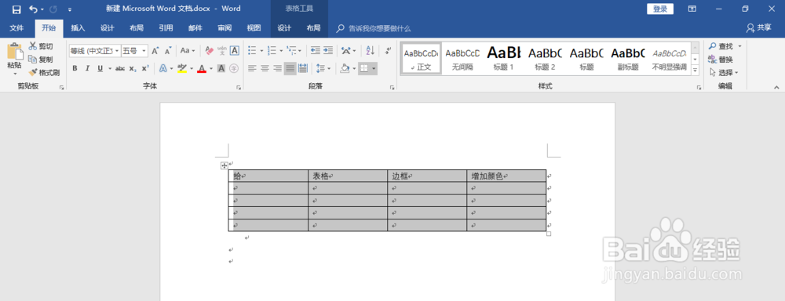785x301 pixels.
Task: Switch to the Review (审阅) tab
Action: click(225, 28)
